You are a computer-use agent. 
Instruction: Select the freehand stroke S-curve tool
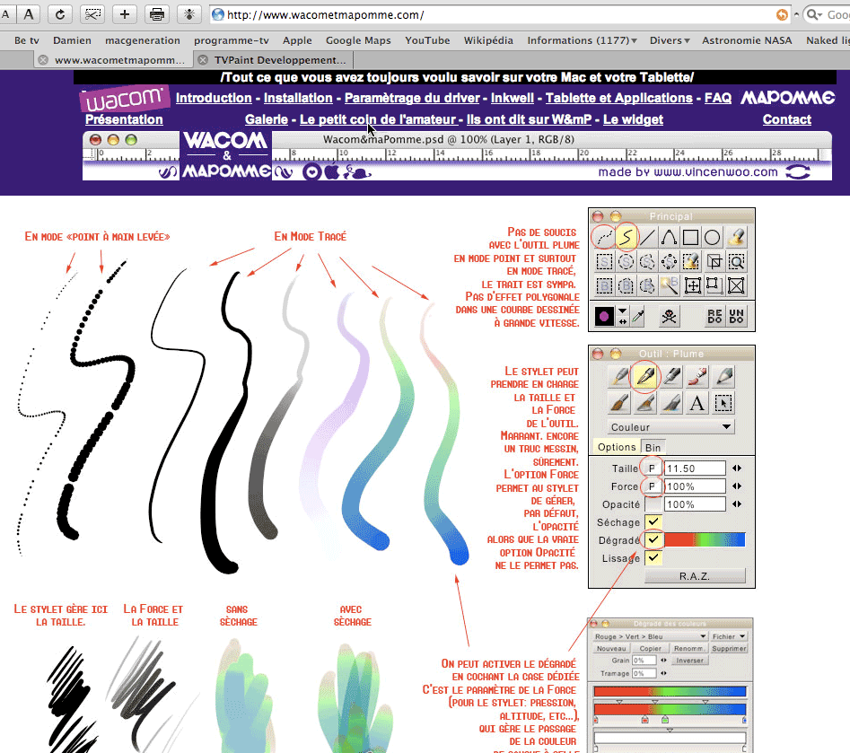point(627,238)
